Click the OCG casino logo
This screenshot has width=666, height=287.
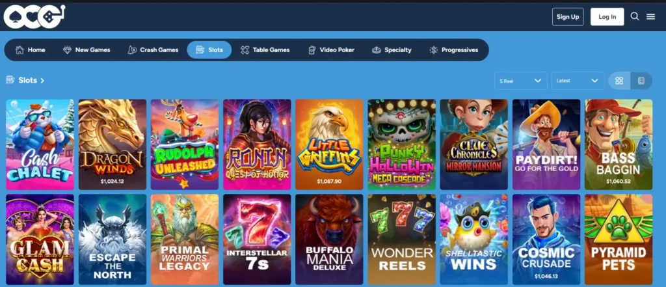[x=34, y=16]
